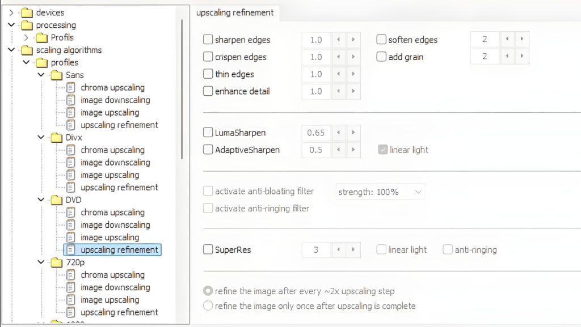Increase the LumaSharpen value with the right arrow

pyautogui.click(x=353, y=132)
